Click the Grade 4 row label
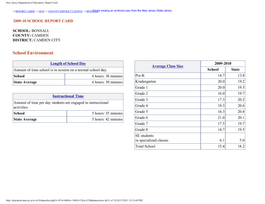The image size is (265, 204). click(x=141, y=106)
